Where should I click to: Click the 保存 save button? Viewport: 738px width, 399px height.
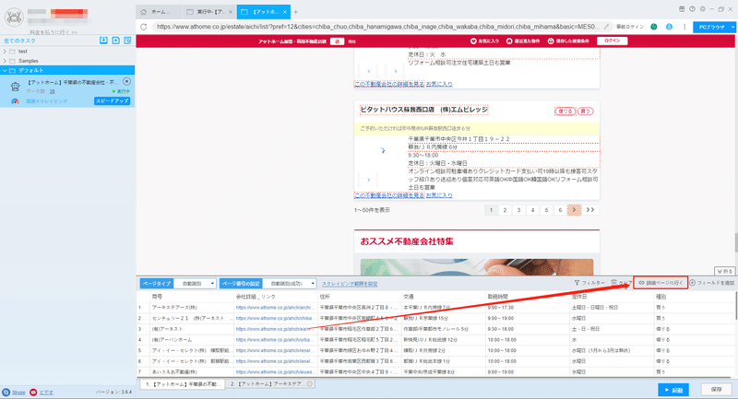point(717,390)
